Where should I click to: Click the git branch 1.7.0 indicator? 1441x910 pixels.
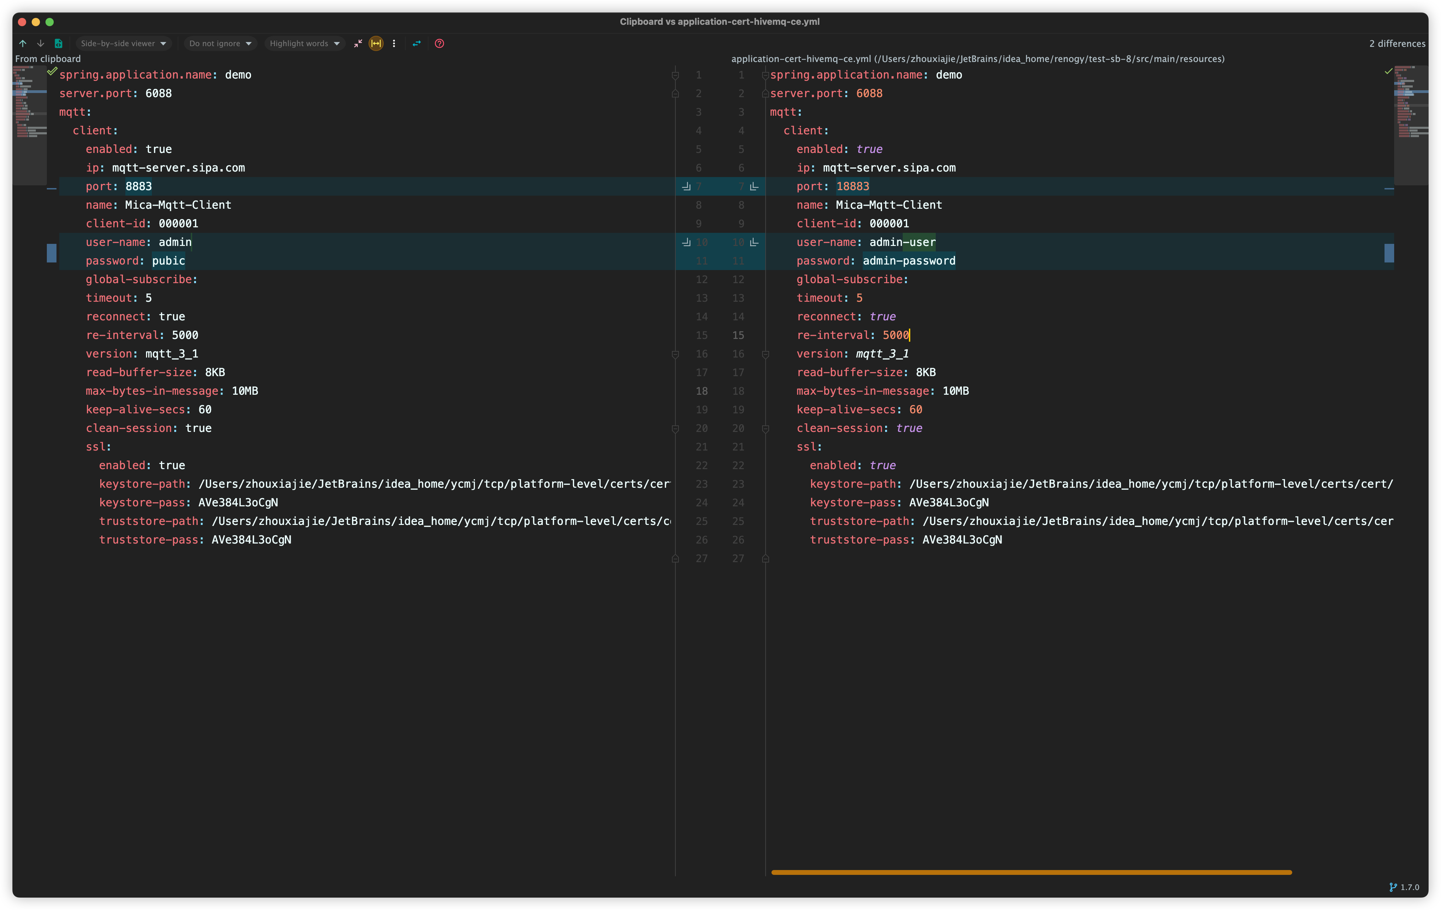1404,887
